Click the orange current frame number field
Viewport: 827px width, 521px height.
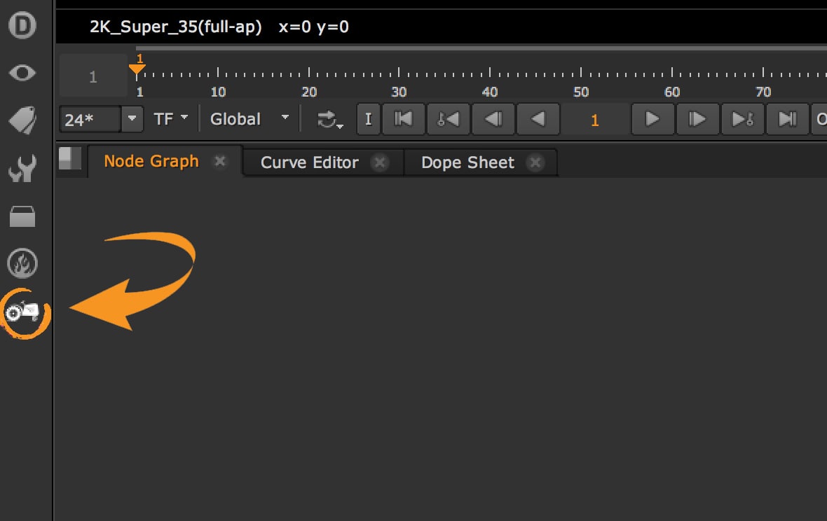point(594,120)
